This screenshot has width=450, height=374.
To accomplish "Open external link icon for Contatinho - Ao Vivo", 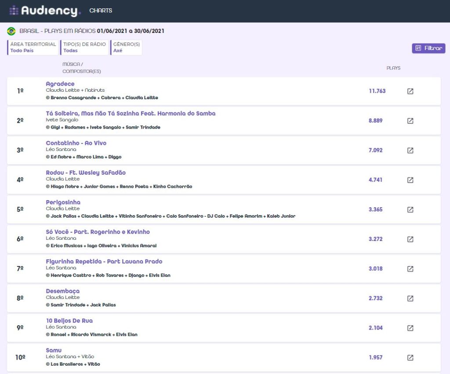I will 410,151.
